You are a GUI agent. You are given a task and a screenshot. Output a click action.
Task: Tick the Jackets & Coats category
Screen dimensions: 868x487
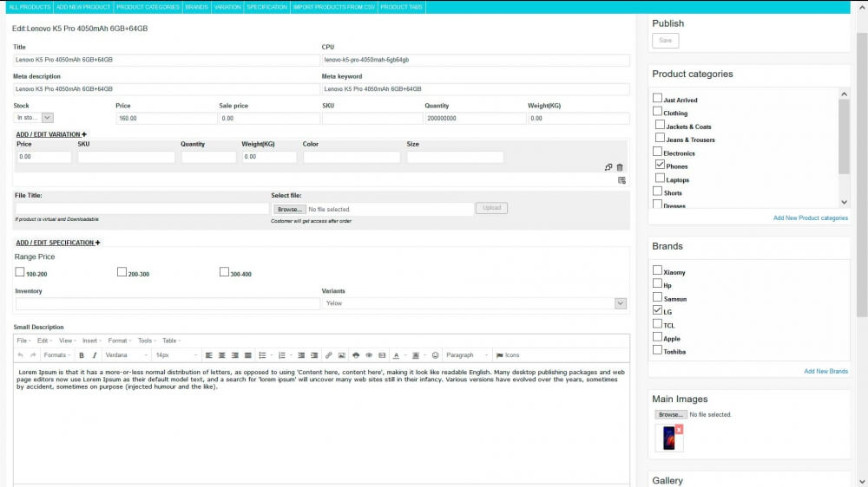tap(660, 125)
